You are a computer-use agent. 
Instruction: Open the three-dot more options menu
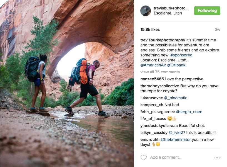pyautogui.click(x=217, y=158)
